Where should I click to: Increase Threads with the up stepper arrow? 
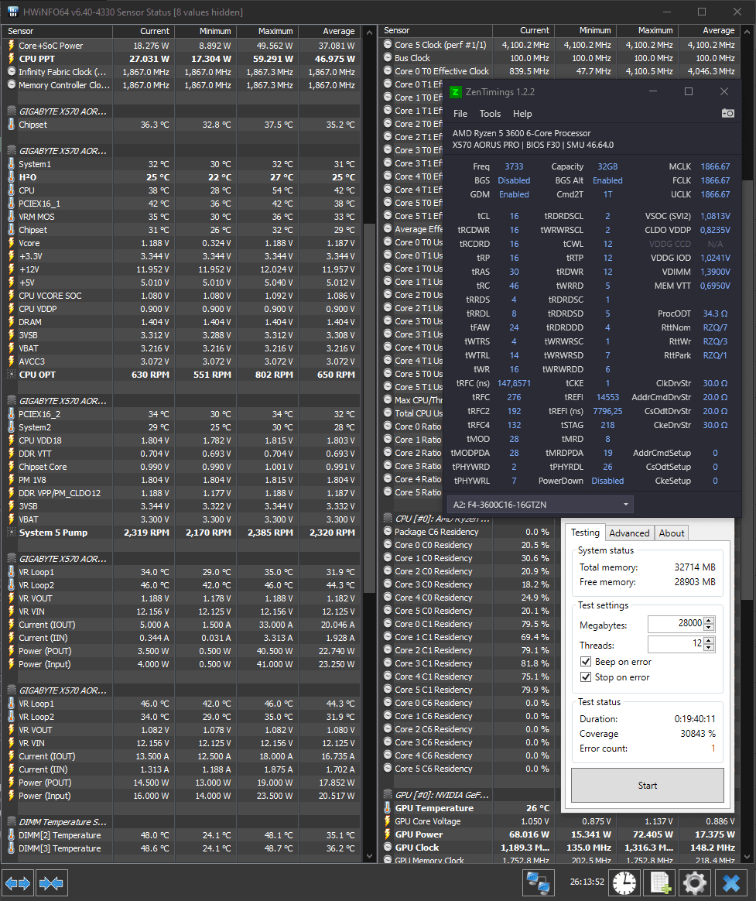(x=710, y=641)
